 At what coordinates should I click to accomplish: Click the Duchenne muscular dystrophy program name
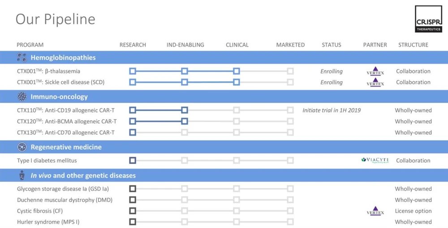coord(65,200)
